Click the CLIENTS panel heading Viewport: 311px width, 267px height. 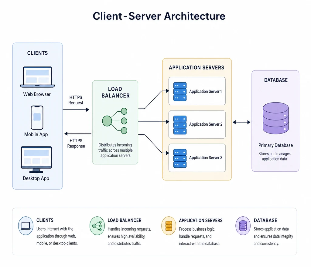point(37,53)
